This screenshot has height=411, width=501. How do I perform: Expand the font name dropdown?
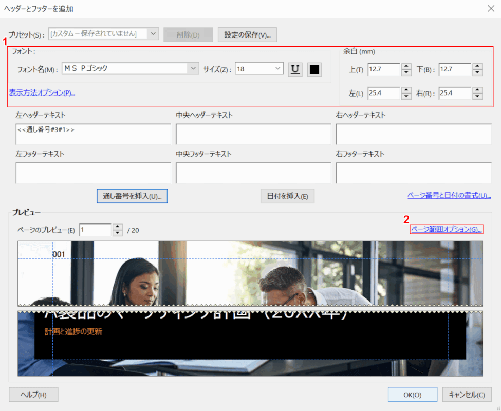pos(193,68)
